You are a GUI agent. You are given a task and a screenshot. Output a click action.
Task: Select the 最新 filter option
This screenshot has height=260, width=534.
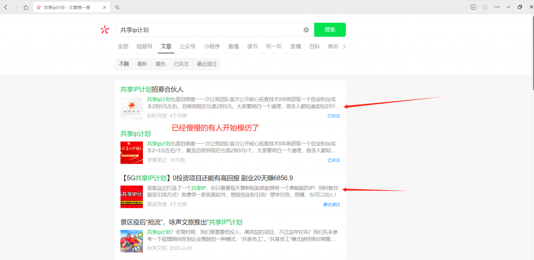pyautogui.click(x=142, y=64)
